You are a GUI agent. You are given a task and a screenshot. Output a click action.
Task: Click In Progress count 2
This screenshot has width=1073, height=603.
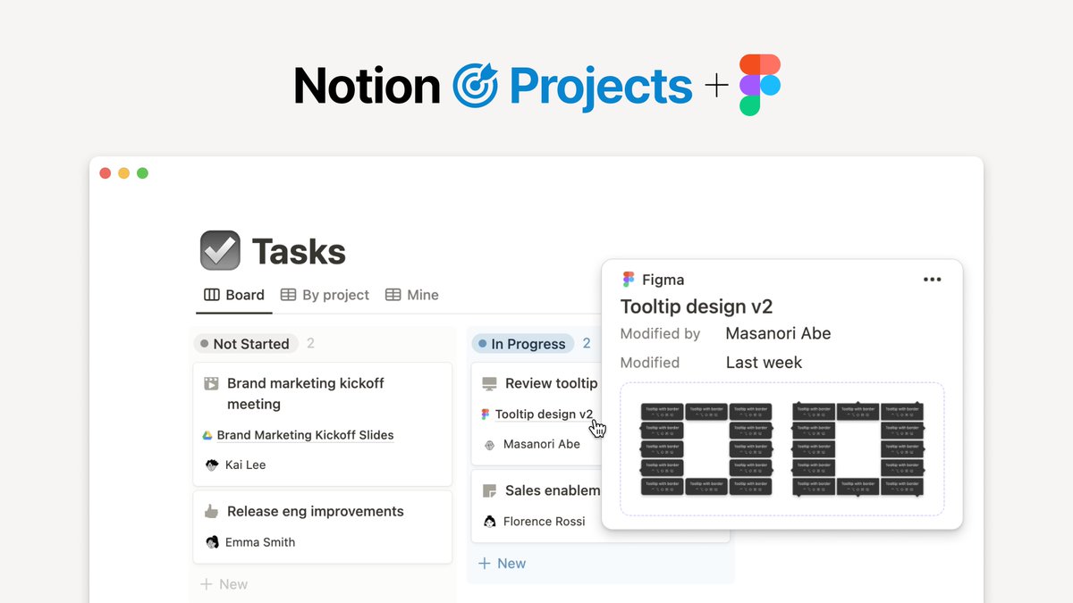(587, 343)
